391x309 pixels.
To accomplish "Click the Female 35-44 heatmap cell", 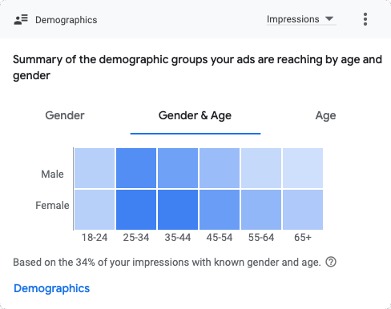I will [178, 210].
